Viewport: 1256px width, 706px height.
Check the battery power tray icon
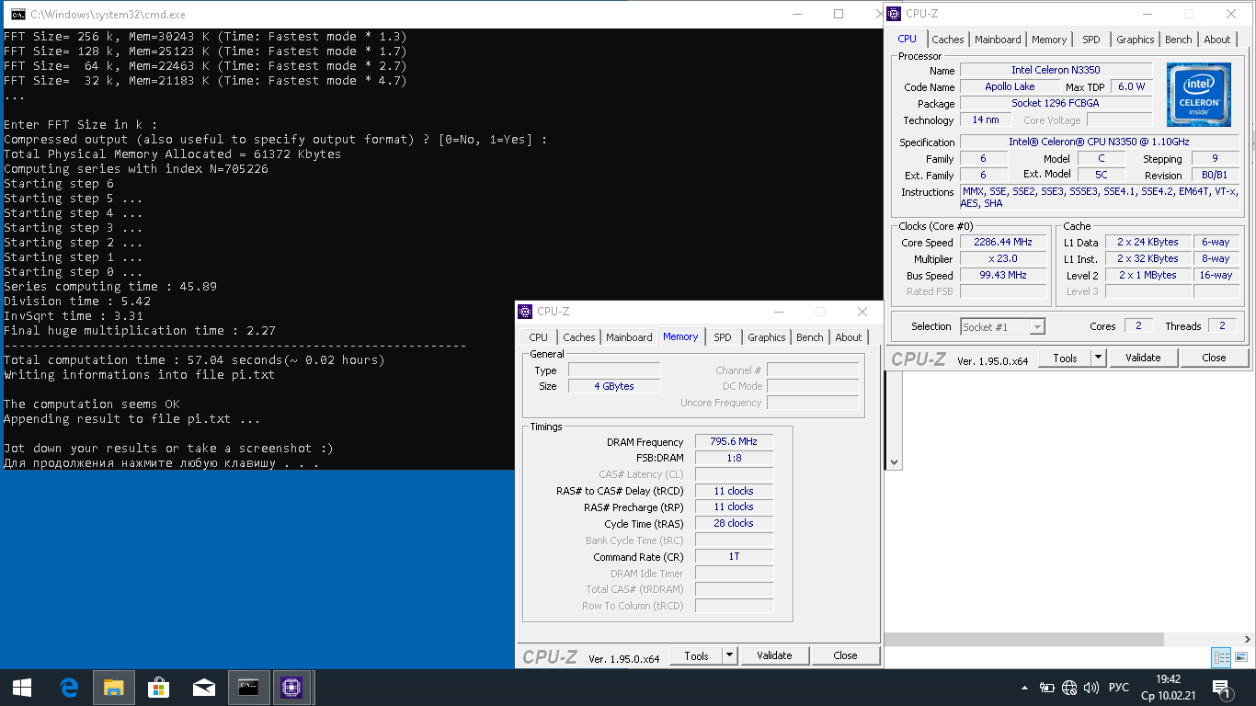click(1047, 688)
